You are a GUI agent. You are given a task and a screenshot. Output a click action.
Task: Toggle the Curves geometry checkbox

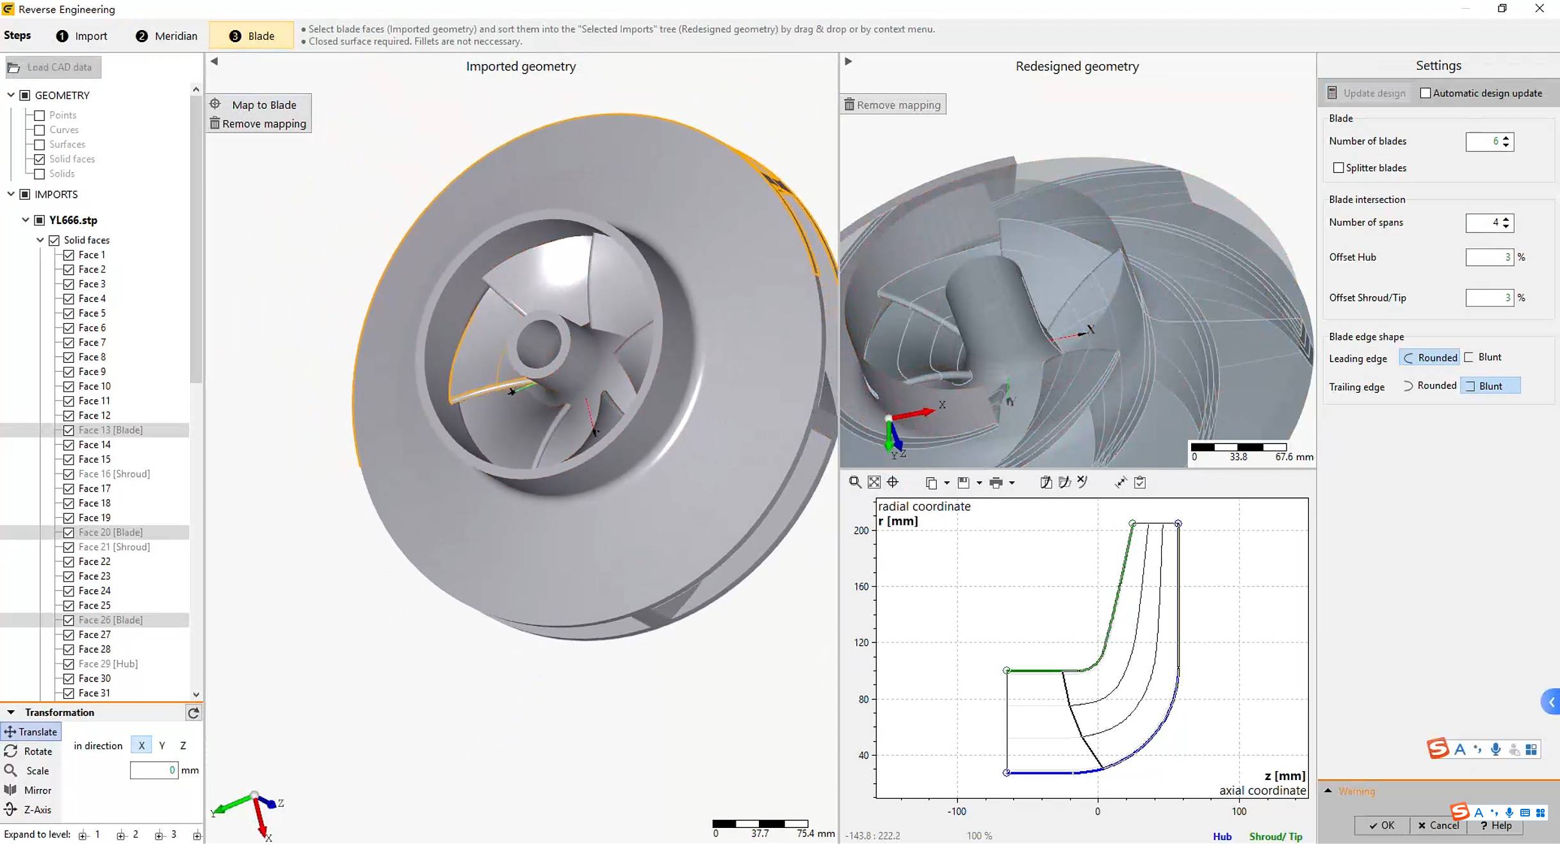[40, 130]
